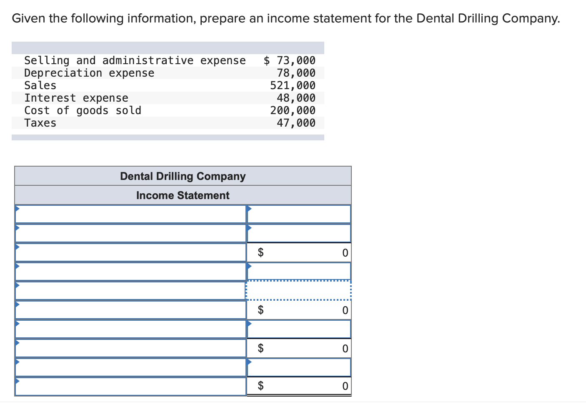Click the dotted-outline amount field in the fifth row
586x404 pixels.
(299, 291)
